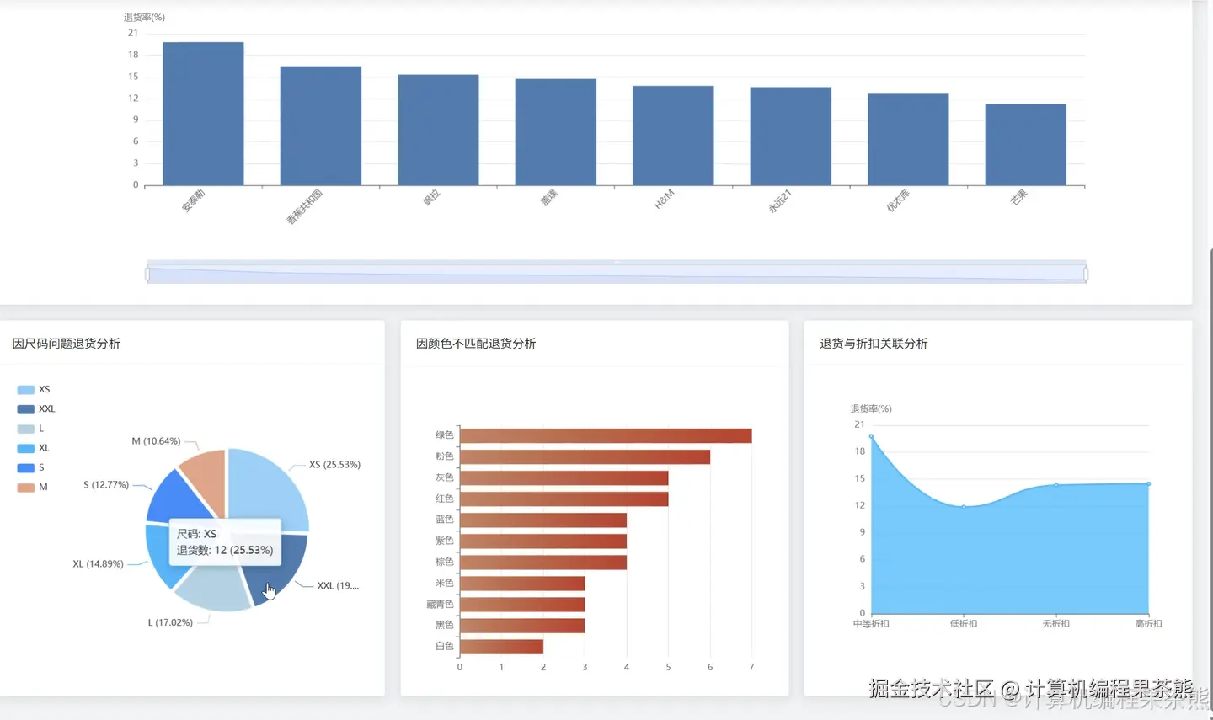Toggle the XL legend entry
1213x720 pixels.
click(34, 448)
